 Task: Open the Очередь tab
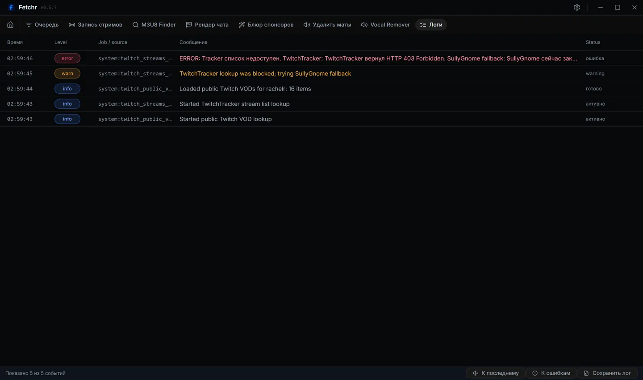click(x=42, y=25)
